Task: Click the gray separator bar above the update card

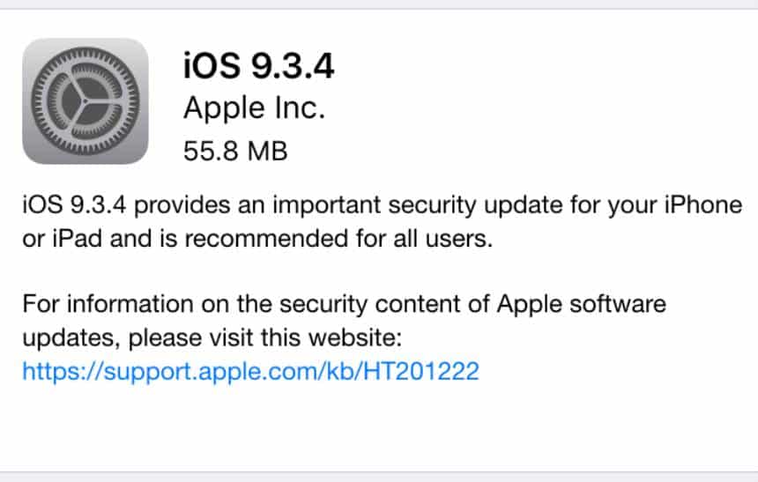Action: [379, 4]
